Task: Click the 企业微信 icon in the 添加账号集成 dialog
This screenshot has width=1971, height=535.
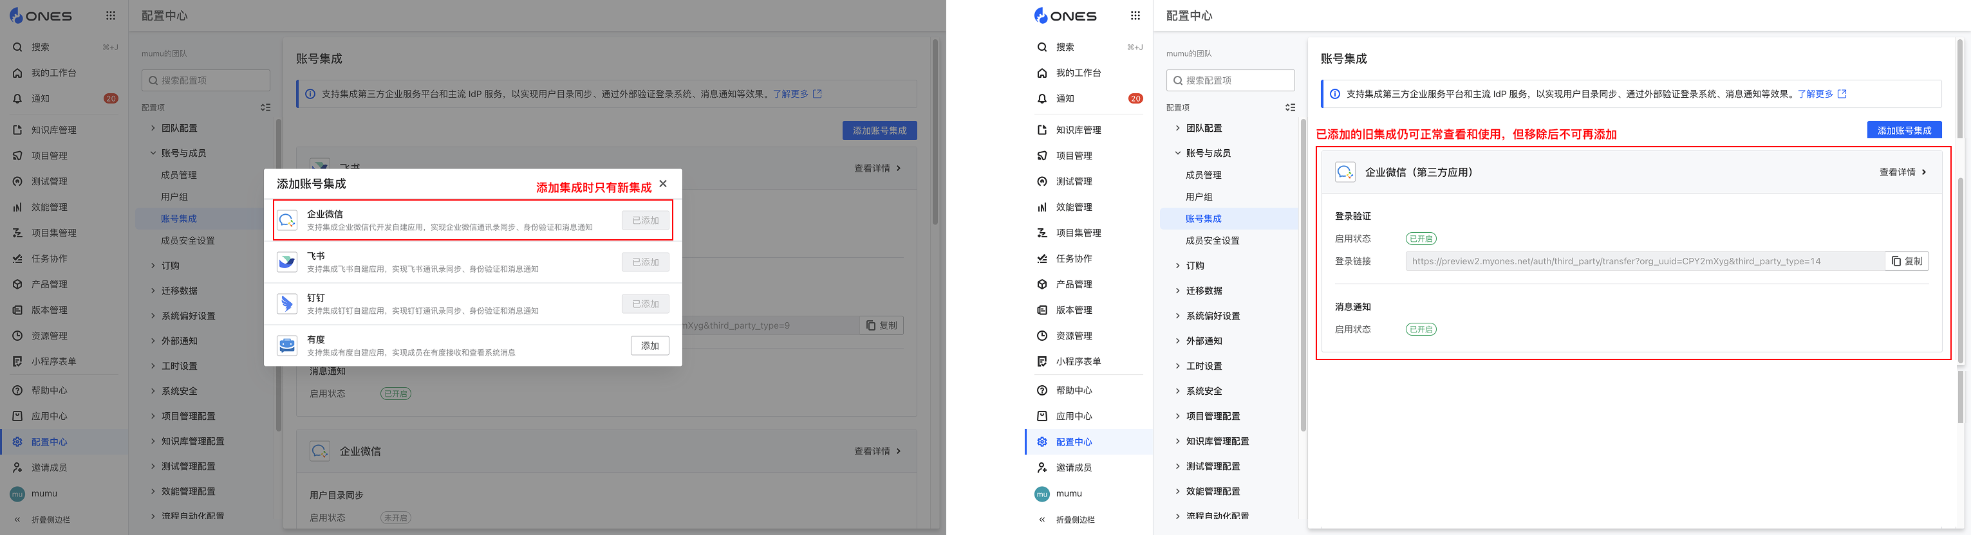Action: (287, 220)
